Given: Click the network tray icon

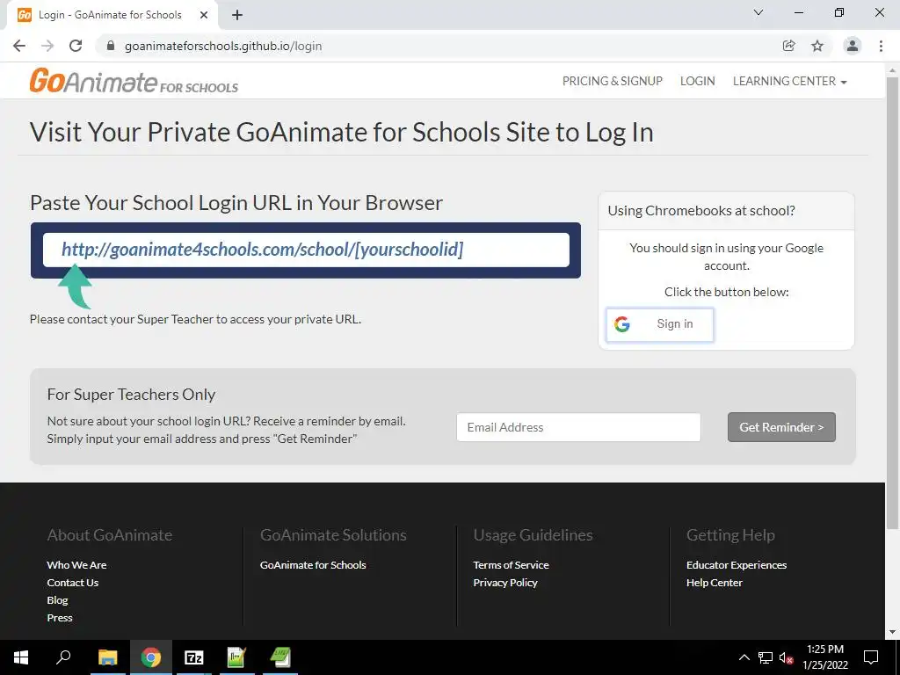Looking at the screenshot, I should point(766,657).
